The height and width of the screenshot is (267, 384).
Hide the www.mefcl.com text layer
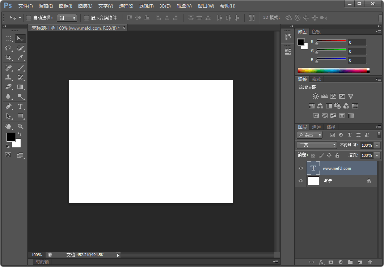click(x=300, y=168)
